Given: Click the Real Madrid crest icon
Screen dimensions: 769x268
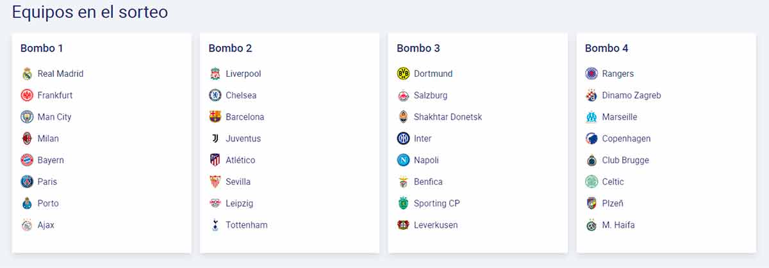Looking at the screenshot, I should [27, 74].
